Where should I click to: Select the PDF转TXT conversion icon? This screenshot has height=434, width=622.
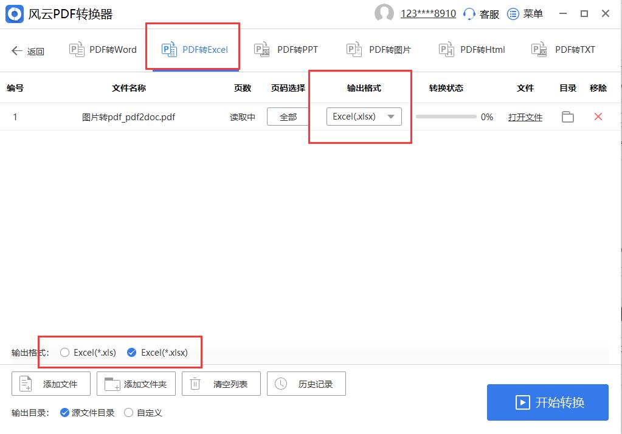(x=537, y=50)
